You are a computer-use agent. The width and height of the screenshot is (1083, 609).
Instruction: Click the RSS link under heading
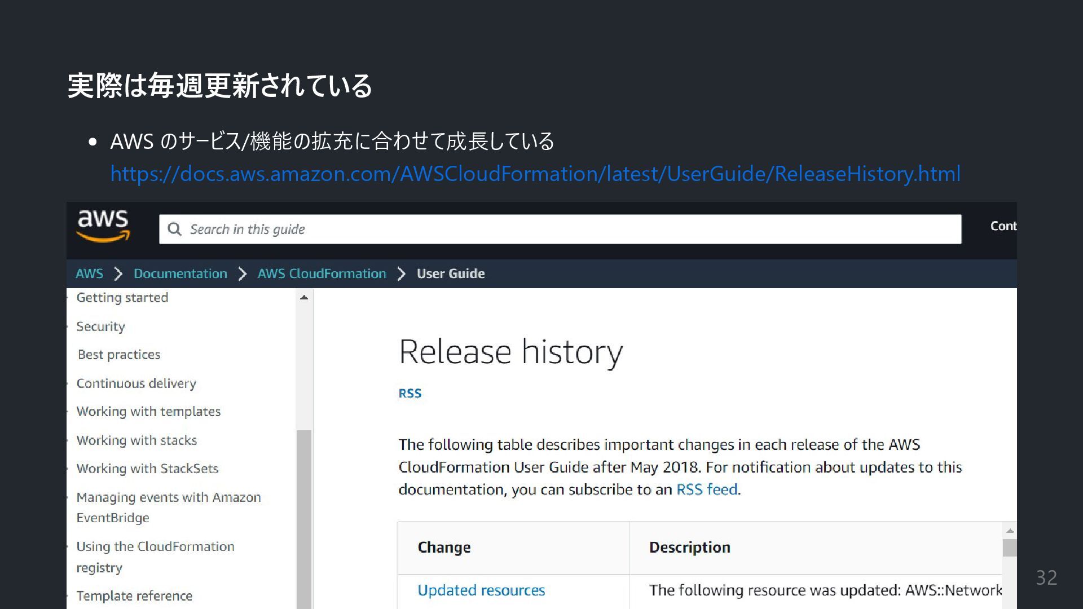click(x=410, y=393)
